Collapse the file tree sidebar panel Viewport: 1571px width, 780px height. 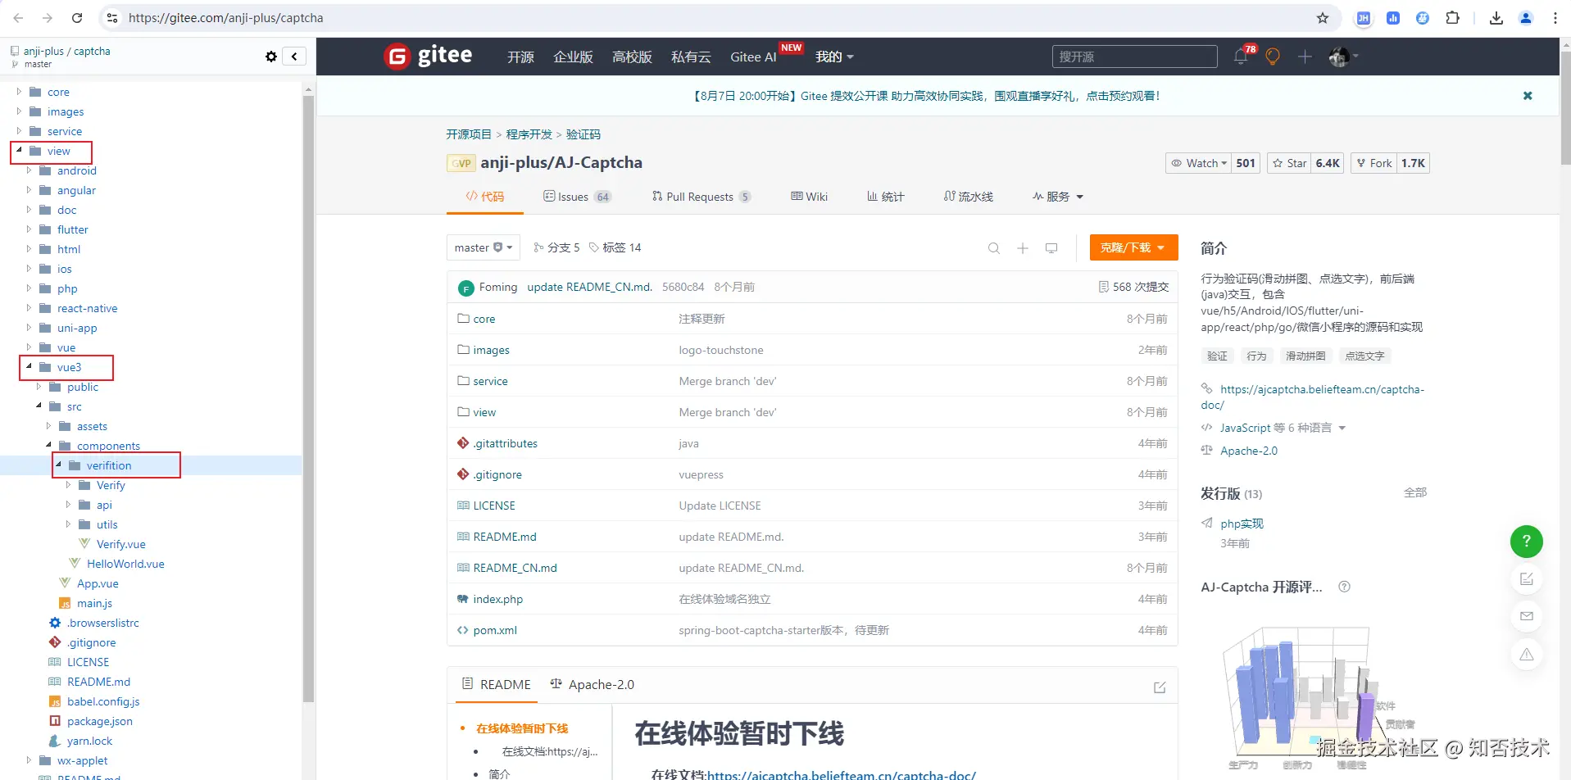(x=294, y=57)
